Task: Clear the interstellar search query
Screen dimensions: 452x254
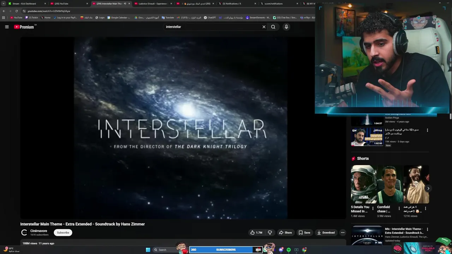Action: click(x=264, y=27)
